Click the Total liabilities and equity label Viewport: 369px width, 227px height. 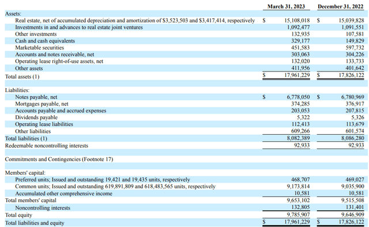tap(35, 223)
